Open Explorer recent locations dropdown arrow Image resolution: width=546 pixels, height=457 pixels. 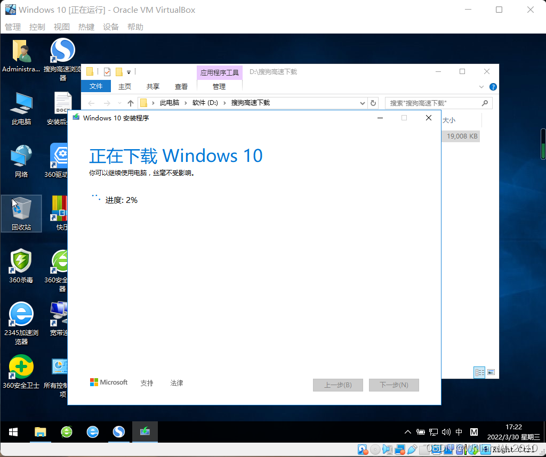click(120, 103)
